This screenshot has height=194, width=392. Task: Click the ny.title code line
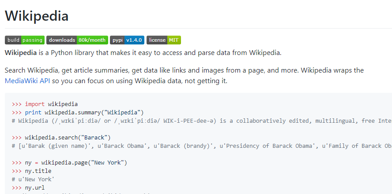38,171
